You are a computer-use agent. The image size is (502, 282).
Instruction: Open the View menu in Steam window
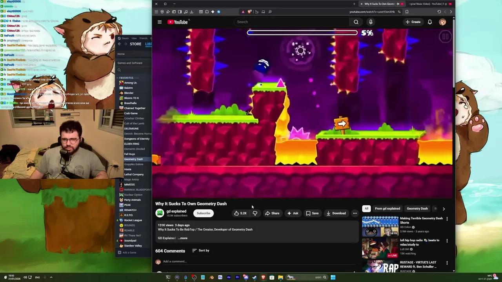(134, 38)
